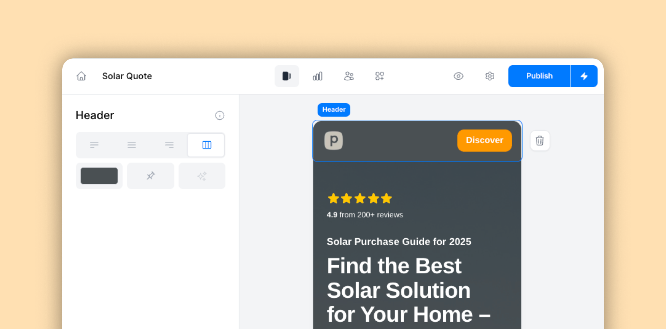Open settings gear icon
This screenshot has height=329, width=666.
pyautogui.click(x=490, y=76)
